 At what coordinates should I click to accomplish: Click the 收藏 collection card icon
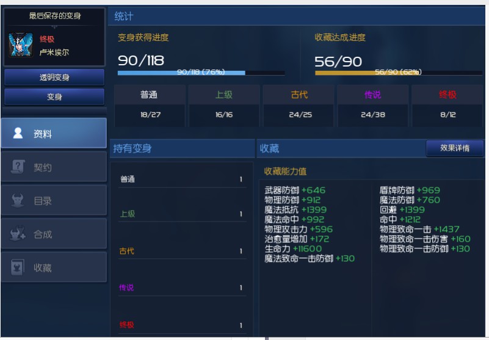tap(18, 267)
